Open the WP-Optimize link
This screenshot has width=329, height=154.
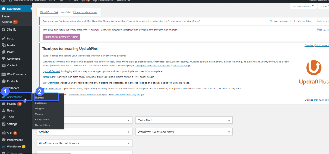pyautogui.click(x=50, y=83)
